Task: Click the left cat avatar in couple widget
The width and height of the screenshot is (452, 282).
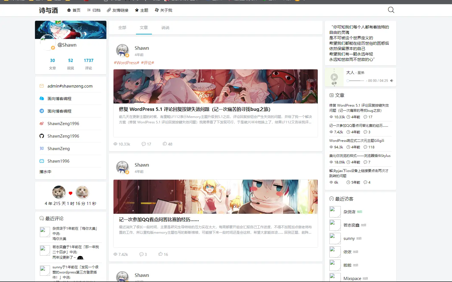Action: [59, 192]
